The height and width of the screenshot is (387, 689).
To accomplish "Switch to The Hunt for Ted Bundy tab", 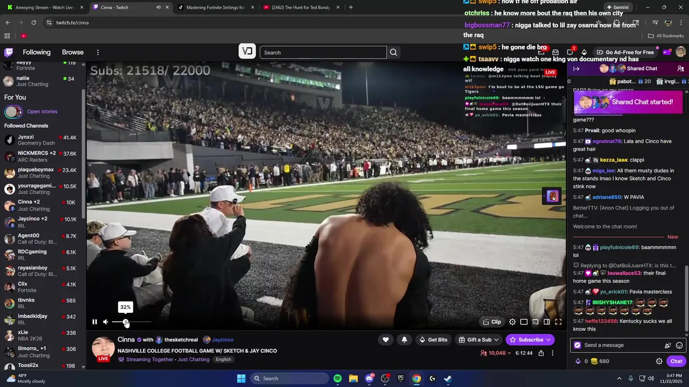I will pos(301,8).
